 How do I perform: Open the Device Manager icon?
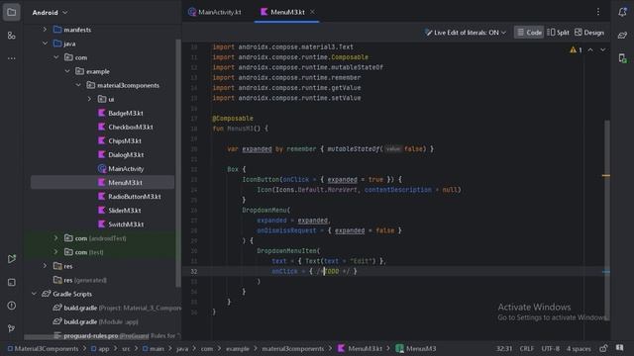(622, 58)
